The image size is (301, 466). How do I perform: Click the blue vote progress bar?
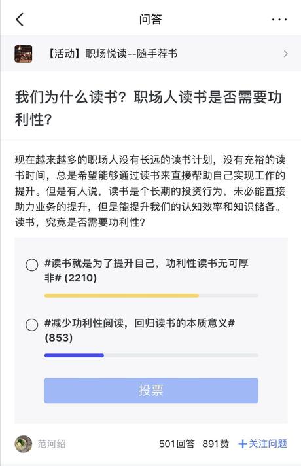click(x=74, y=355)
